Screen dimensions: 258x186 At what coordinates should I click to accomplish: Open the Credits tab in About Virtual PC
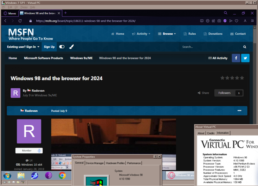coord(211,133)
